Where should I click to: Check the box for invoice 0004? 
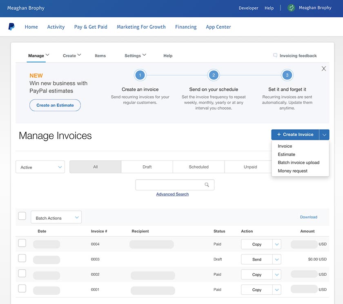coord(22,243)
